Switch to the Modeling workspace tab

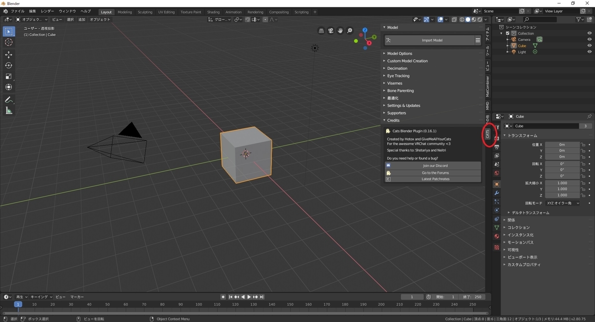click(x=125, y=12)
